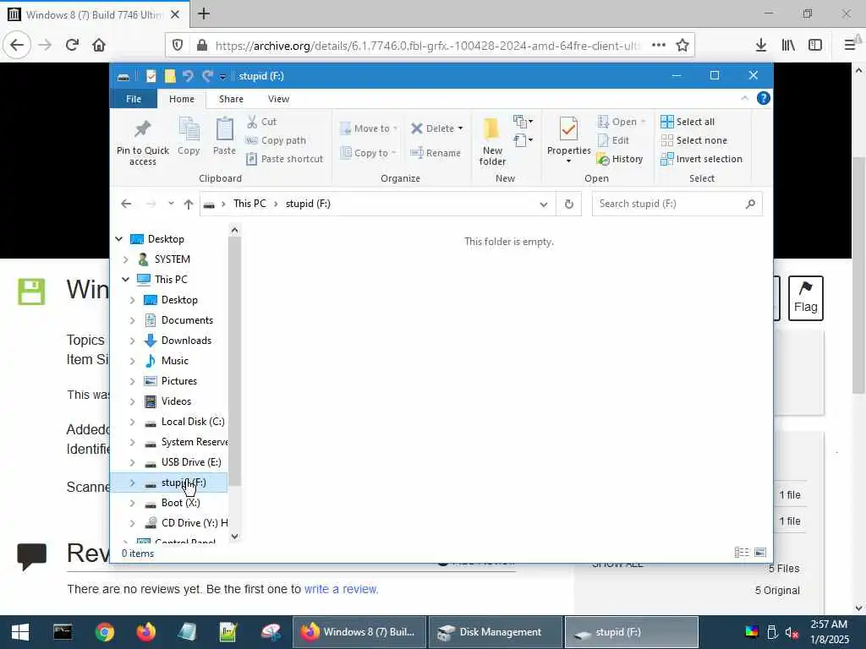Click Paste shortcut in ribbon

(284, 159)
